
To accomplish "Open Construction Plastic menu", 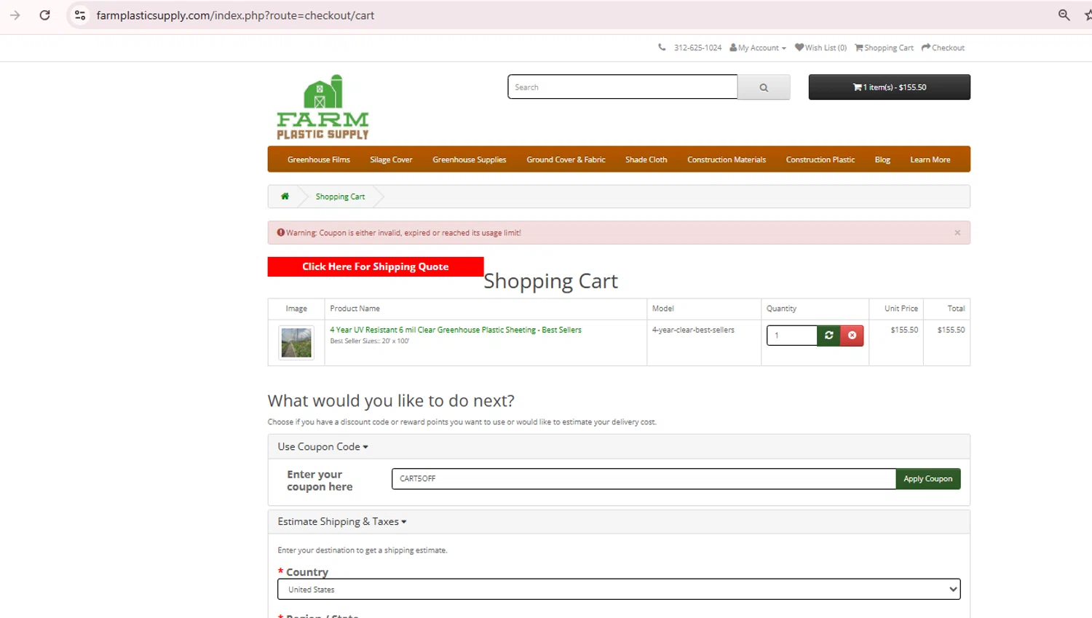I will 820,159.
